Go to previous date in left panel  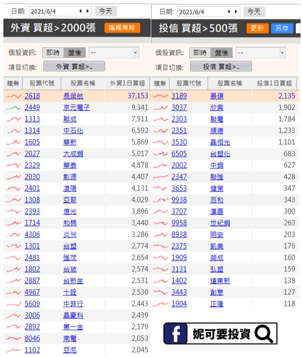coord(80,11)
